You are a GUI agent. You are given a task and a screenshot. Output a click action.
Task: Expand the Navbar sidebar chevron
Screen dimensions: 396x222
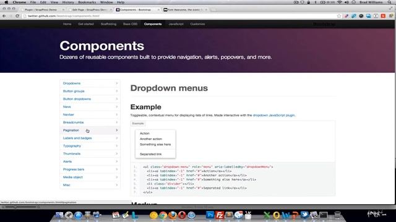point(117,115)
